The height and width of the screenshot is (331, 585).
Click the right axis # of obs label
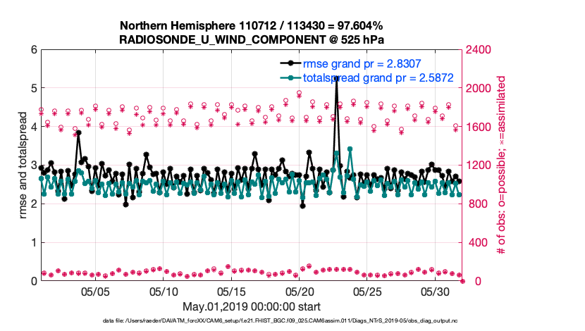(503, 165)
